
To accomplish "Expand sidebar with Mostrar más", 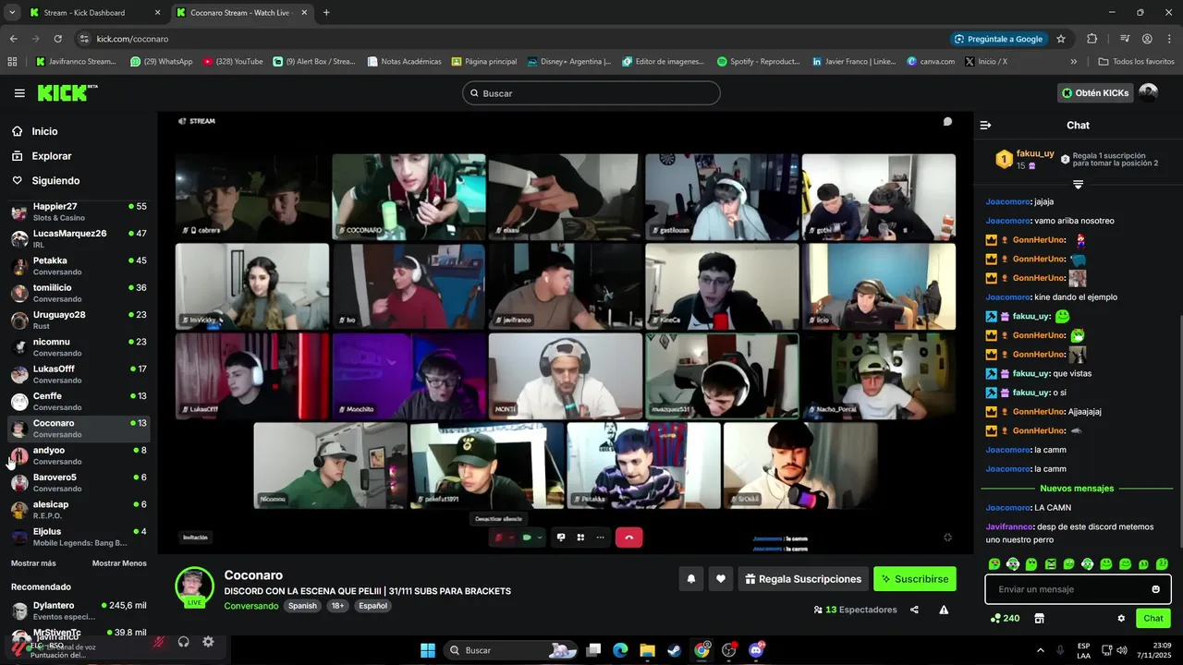I will point(33,563).
